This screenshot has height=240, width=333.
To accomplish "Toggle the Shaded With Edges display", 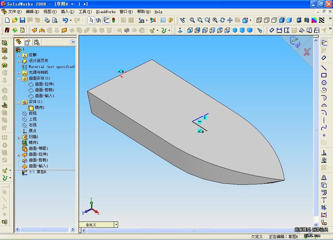I will coord(282,20).
